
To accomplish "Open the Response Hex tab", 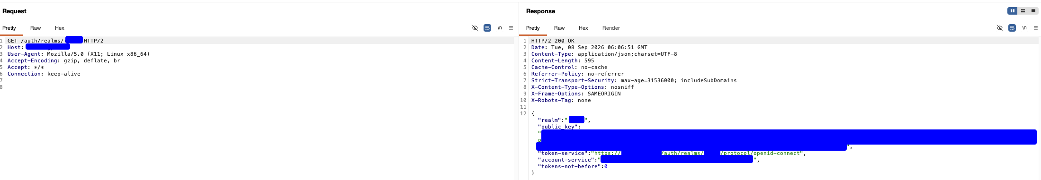I will (x=583, y=28).
